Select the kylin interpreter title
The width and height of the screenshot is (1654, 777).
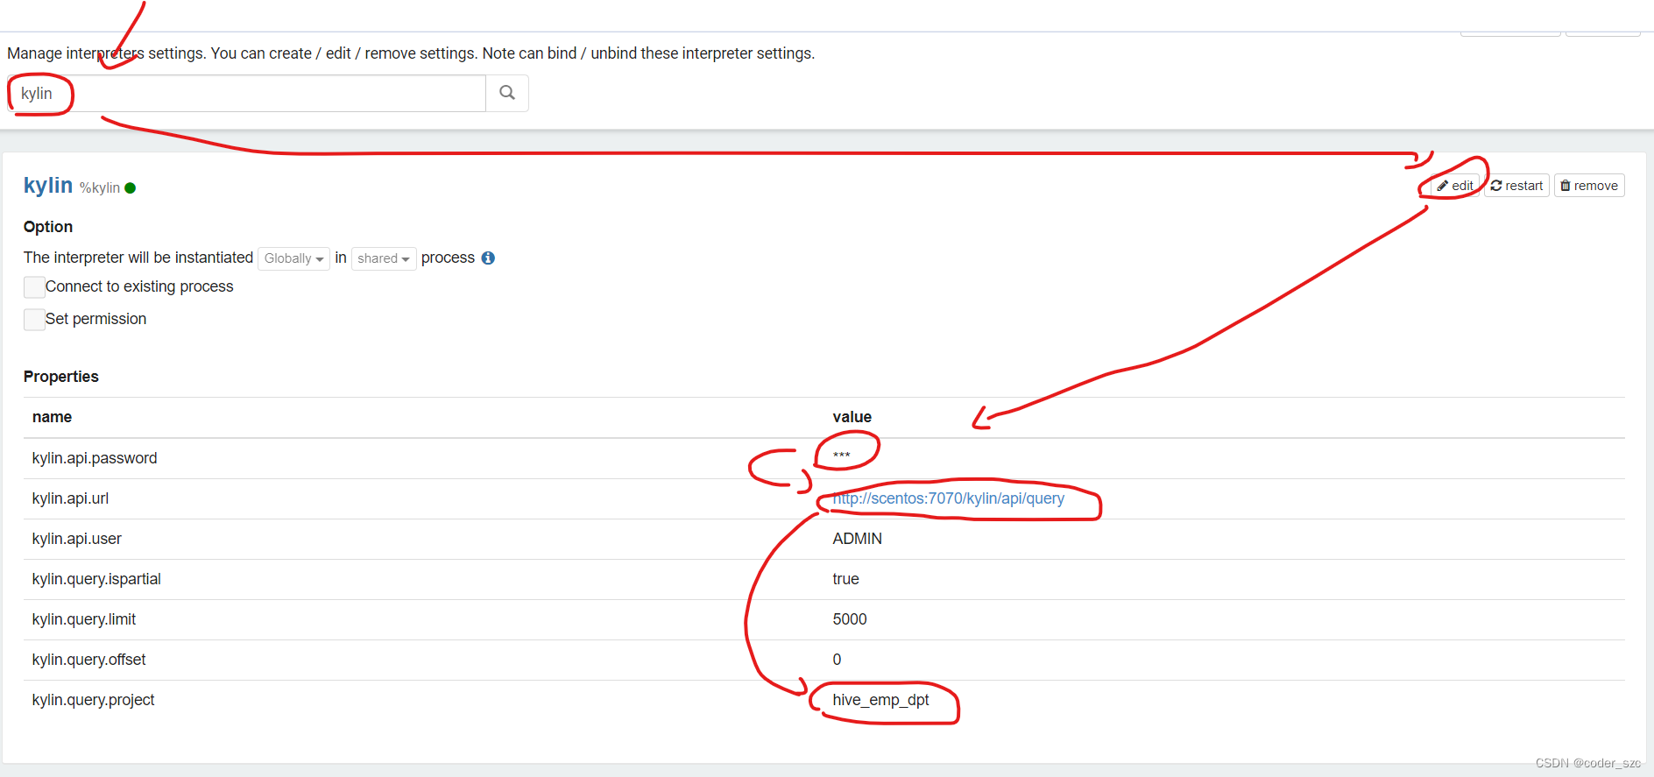[x=48, y=186]
